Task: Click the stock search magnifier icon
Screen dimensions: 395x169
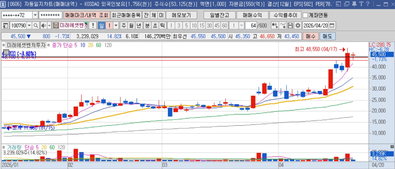Action: point(36,26)
